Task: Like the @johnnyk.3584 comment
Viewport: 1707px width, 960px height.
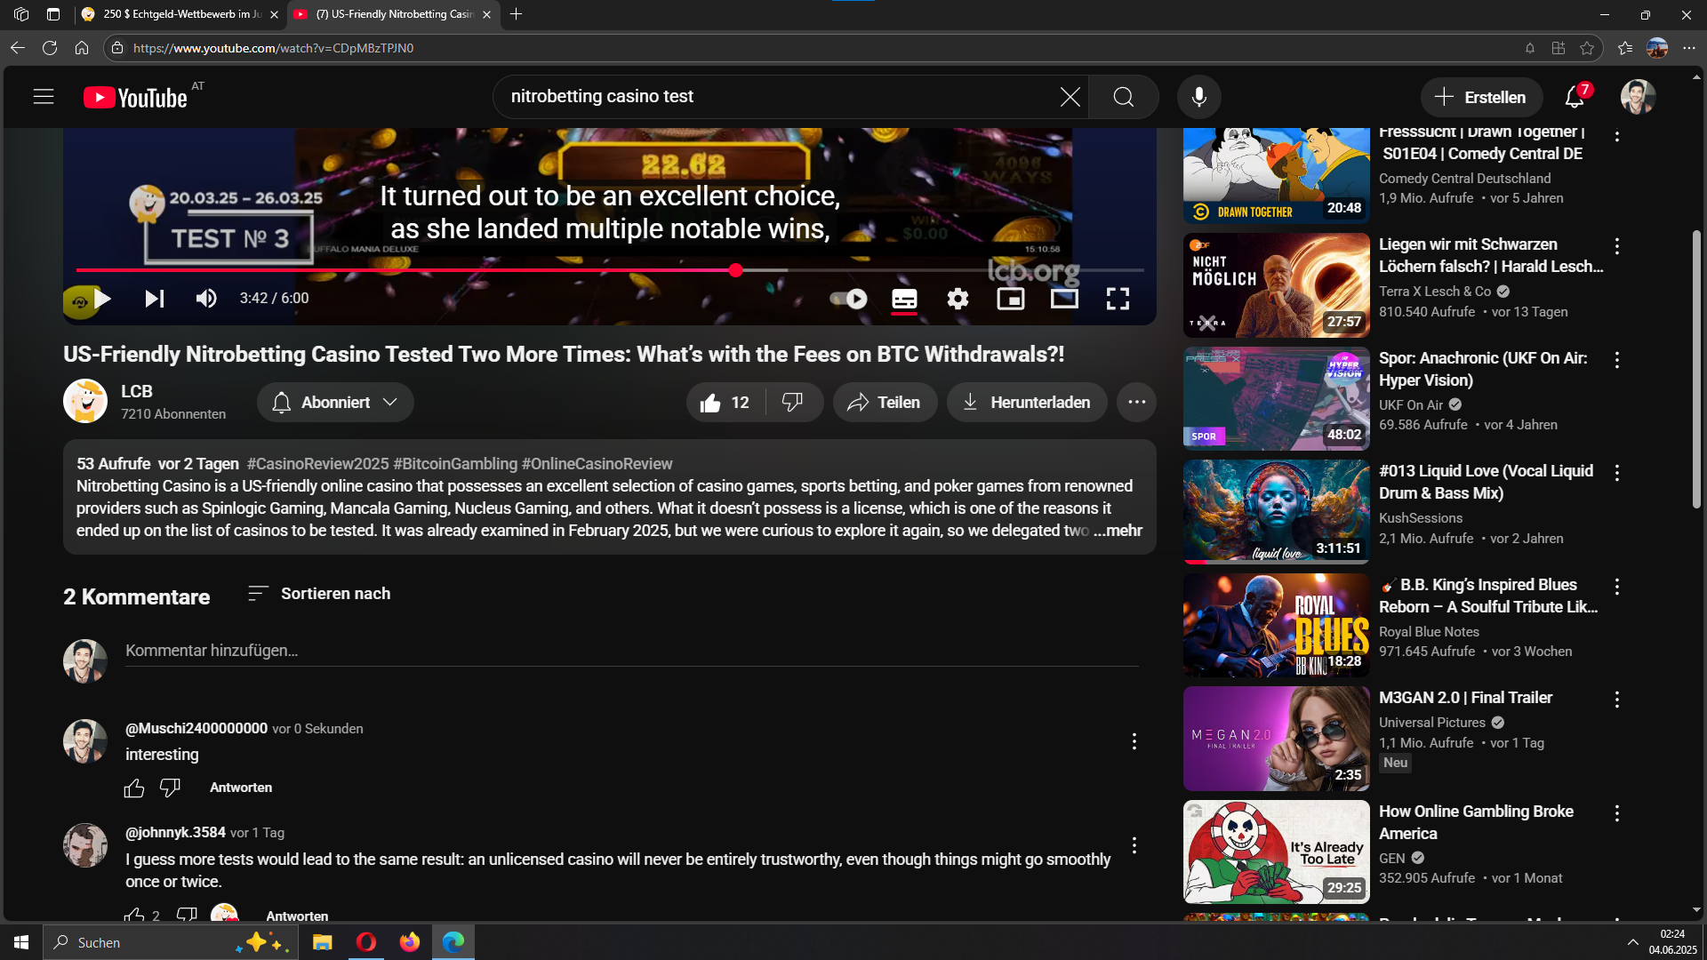Action: (x=134, y=915)
